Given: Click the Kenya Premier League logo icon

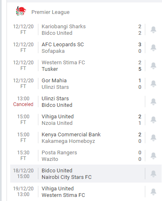Looking at the screenshot, I should coord(21,11).
